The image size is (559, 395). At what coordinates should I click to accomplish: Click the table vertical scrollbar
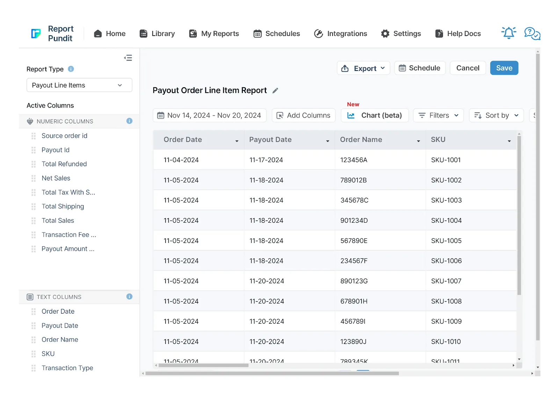(x=519, y=216)
